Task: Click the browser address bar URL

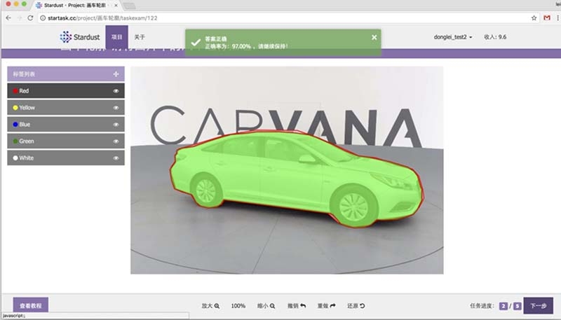Action: (102, 18)
